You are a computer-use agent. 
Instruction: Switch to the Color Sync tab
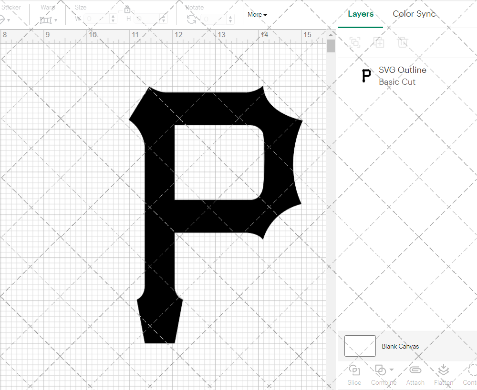414,14
